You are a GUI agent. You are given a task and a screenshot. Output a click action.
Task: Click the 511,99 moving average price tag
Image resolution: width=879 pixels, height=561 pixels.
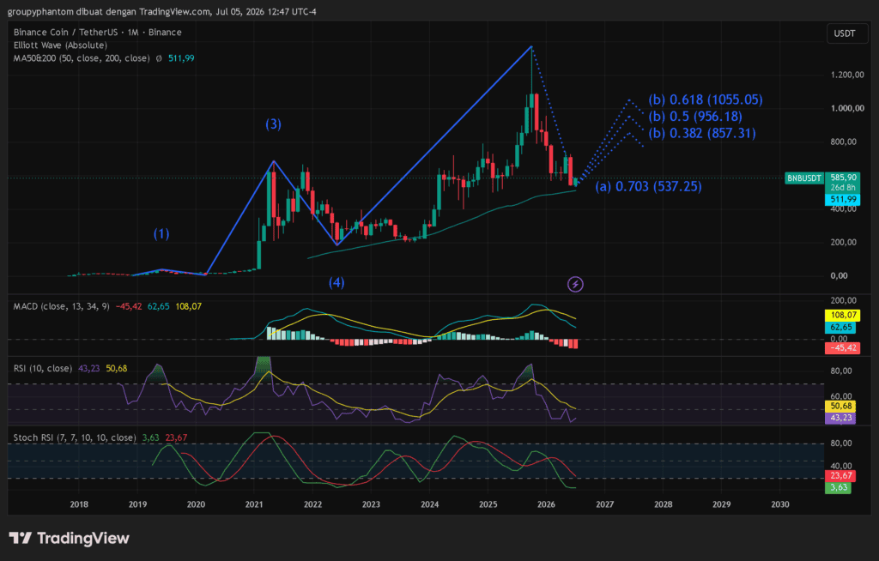pyautogui.click(x=843, y=200)
